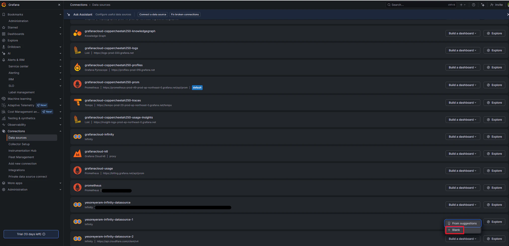This screenshot has width=509, height=246.
Task: Click the Trial (13 days left) button
Action: pyautogui.click(x=31, y=234)
